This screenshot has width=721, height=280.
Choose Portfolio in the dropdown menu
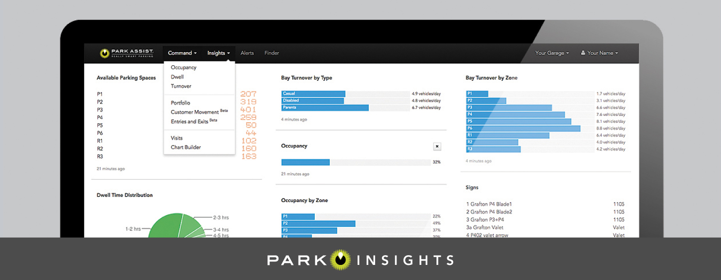[180, 103]
